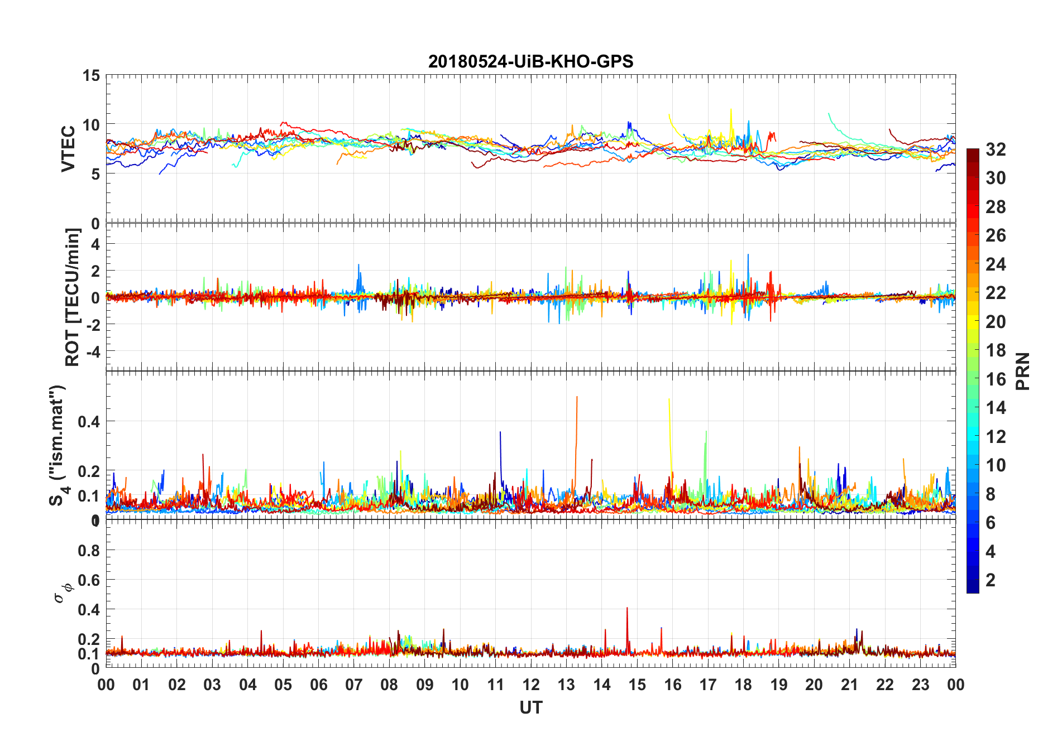
Task: Click PRN colorbar tick label 28
Action: pos(996,207)
